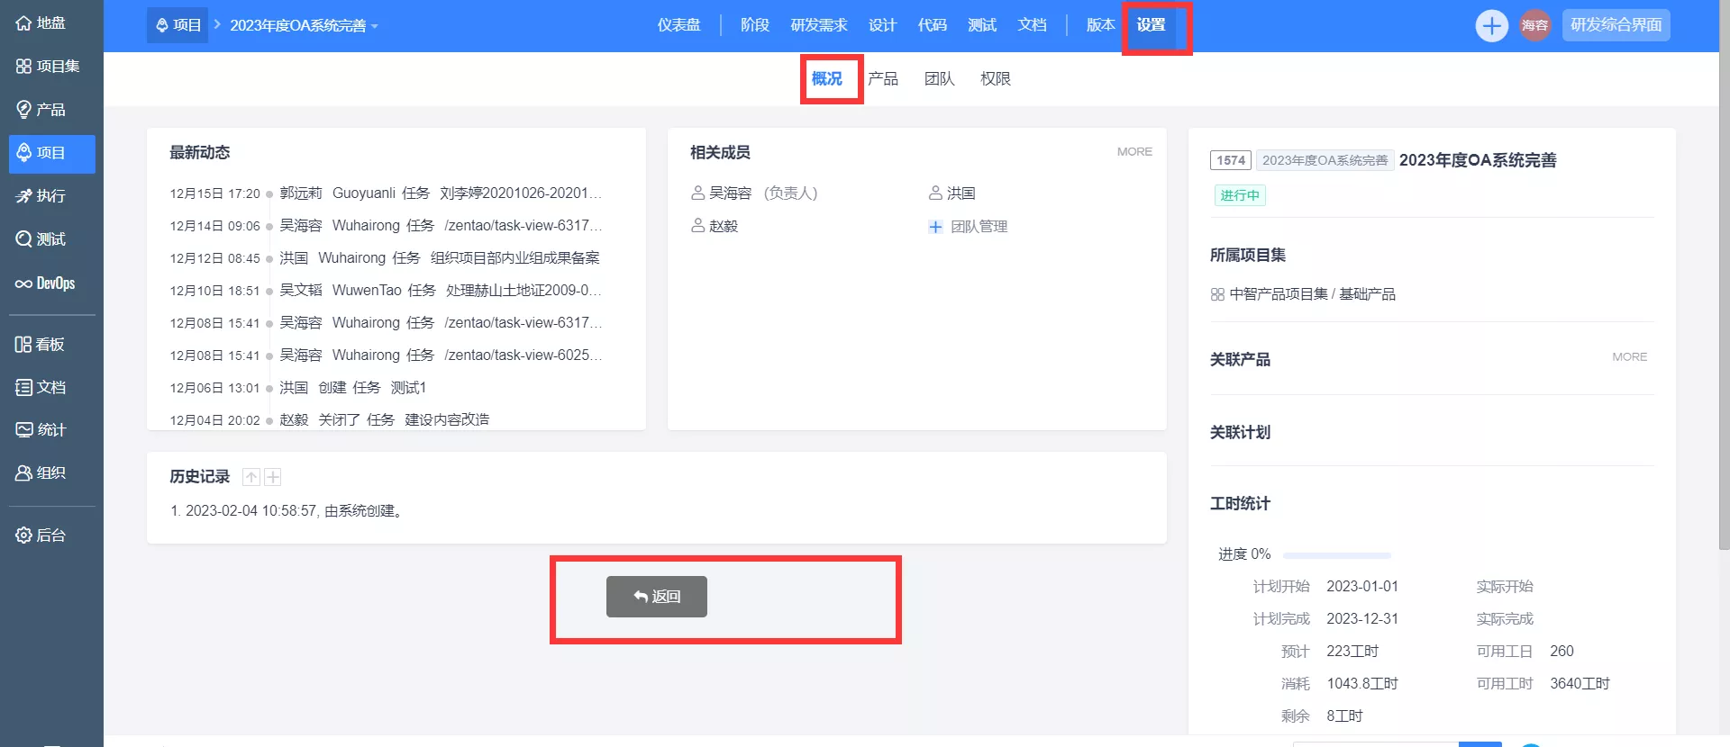Open the 执行 execution sidebar icon
This screenshot has width=1730, height=747.
(x=24, y=196)
